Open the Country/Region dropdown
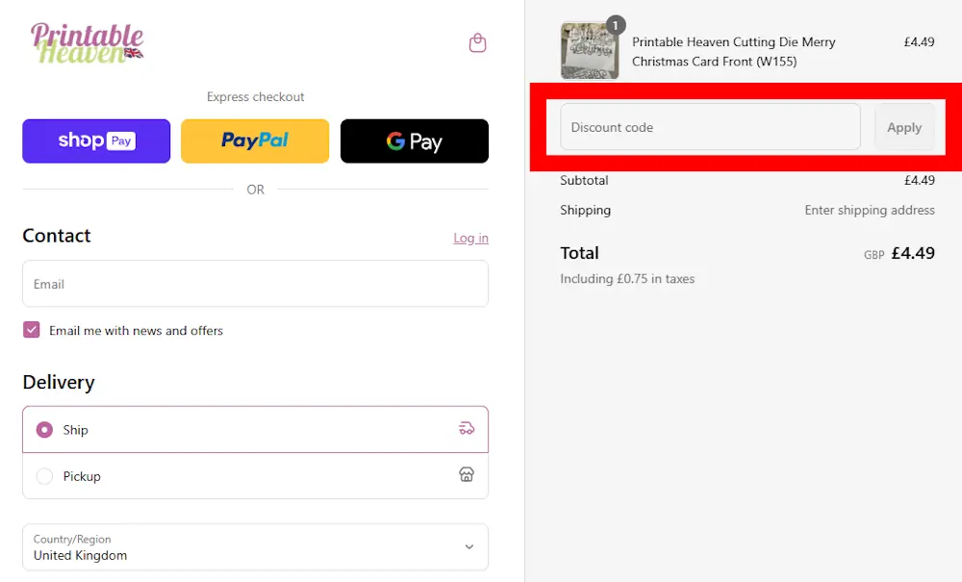 240,547
